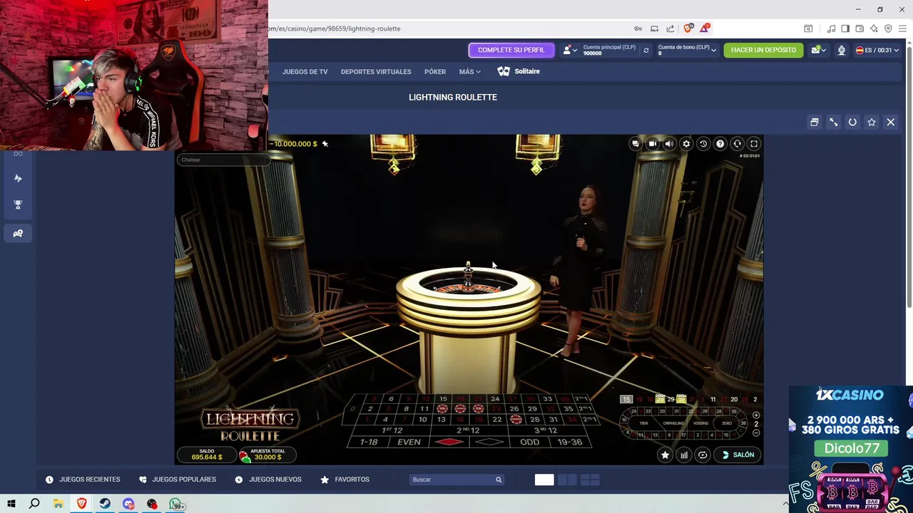This screenshot has height=513, width=913.
Task: Click the repeat bet icon
Action: (x=703, y=455)
